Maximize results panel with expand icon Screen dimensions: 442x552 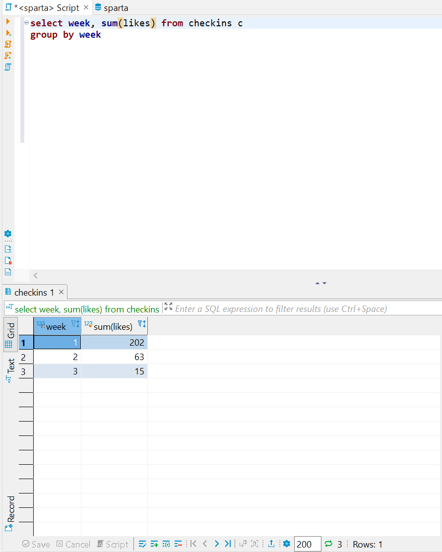coord(168,307)
